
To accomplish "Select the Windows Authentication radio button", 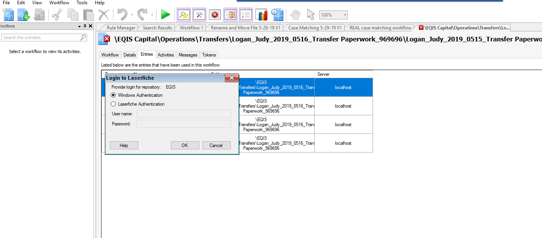I will (113, 95).
